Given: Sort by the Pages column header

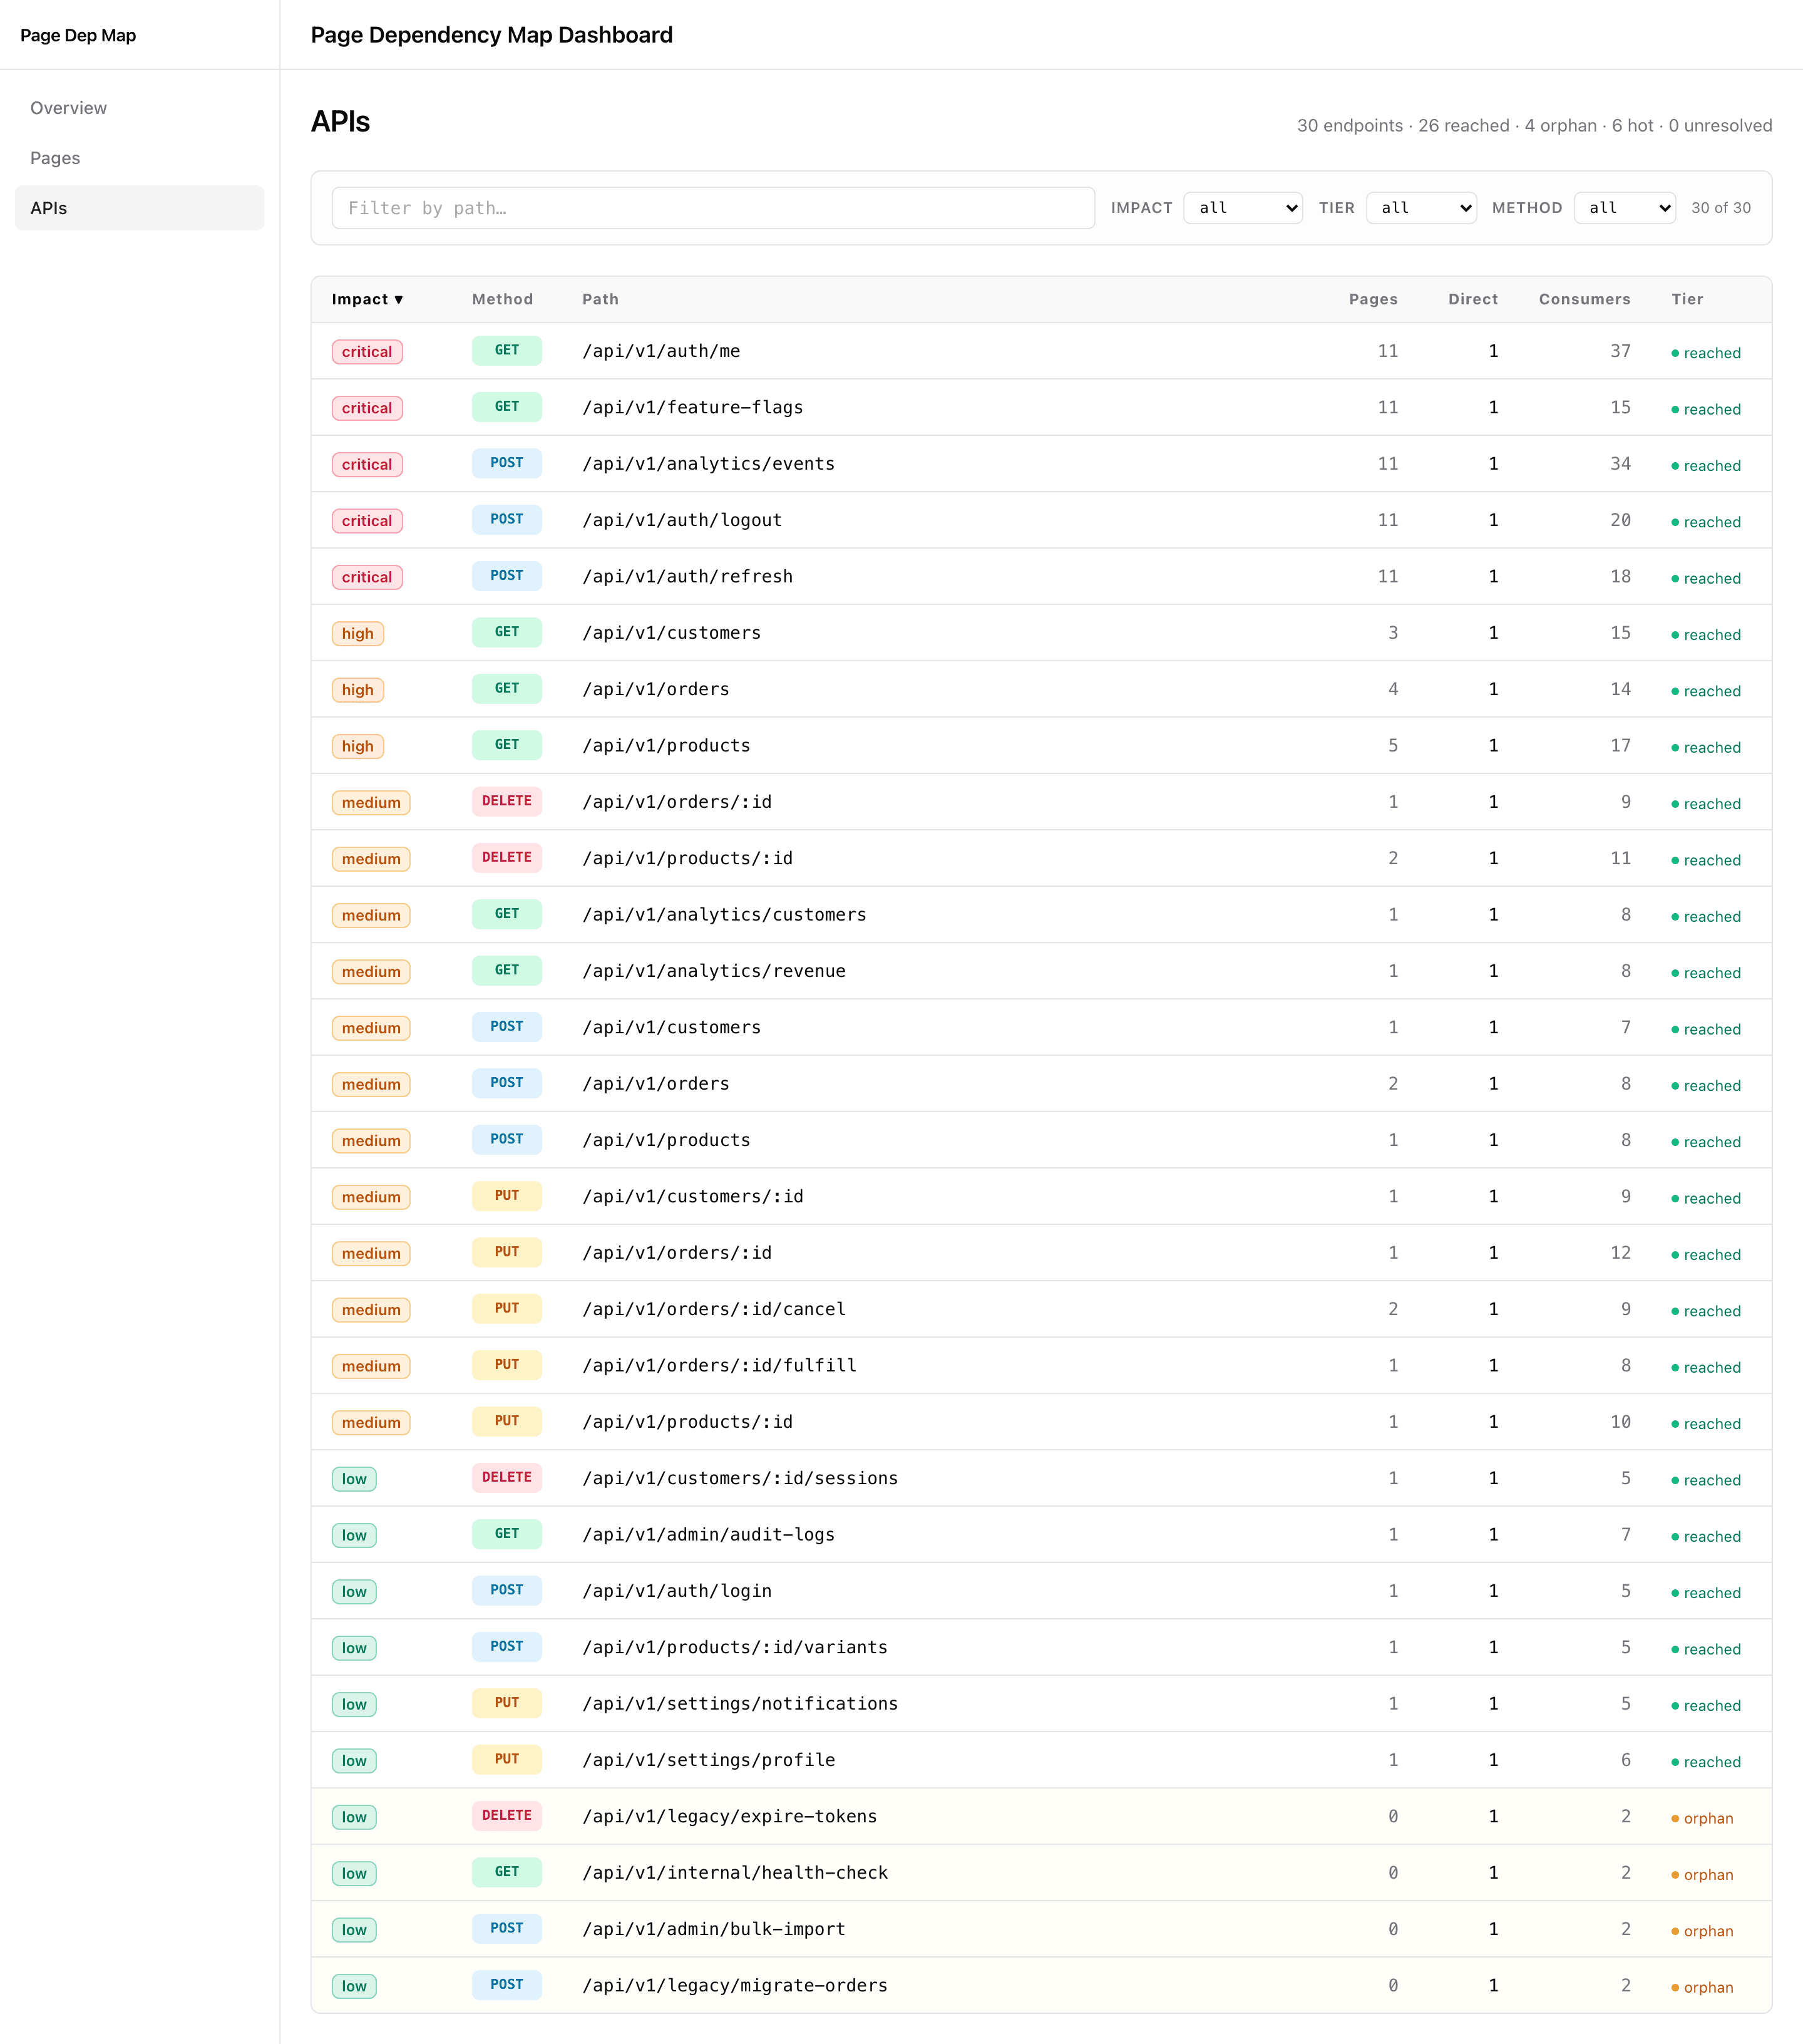Looking at the screenshot, I should point(1374,299).
